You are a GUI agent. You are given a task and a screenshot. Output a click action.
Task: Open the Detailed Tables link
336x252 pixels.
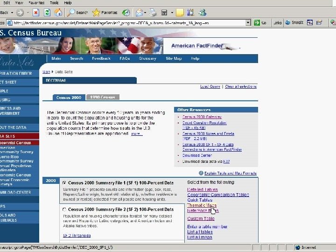coord(203,189)
